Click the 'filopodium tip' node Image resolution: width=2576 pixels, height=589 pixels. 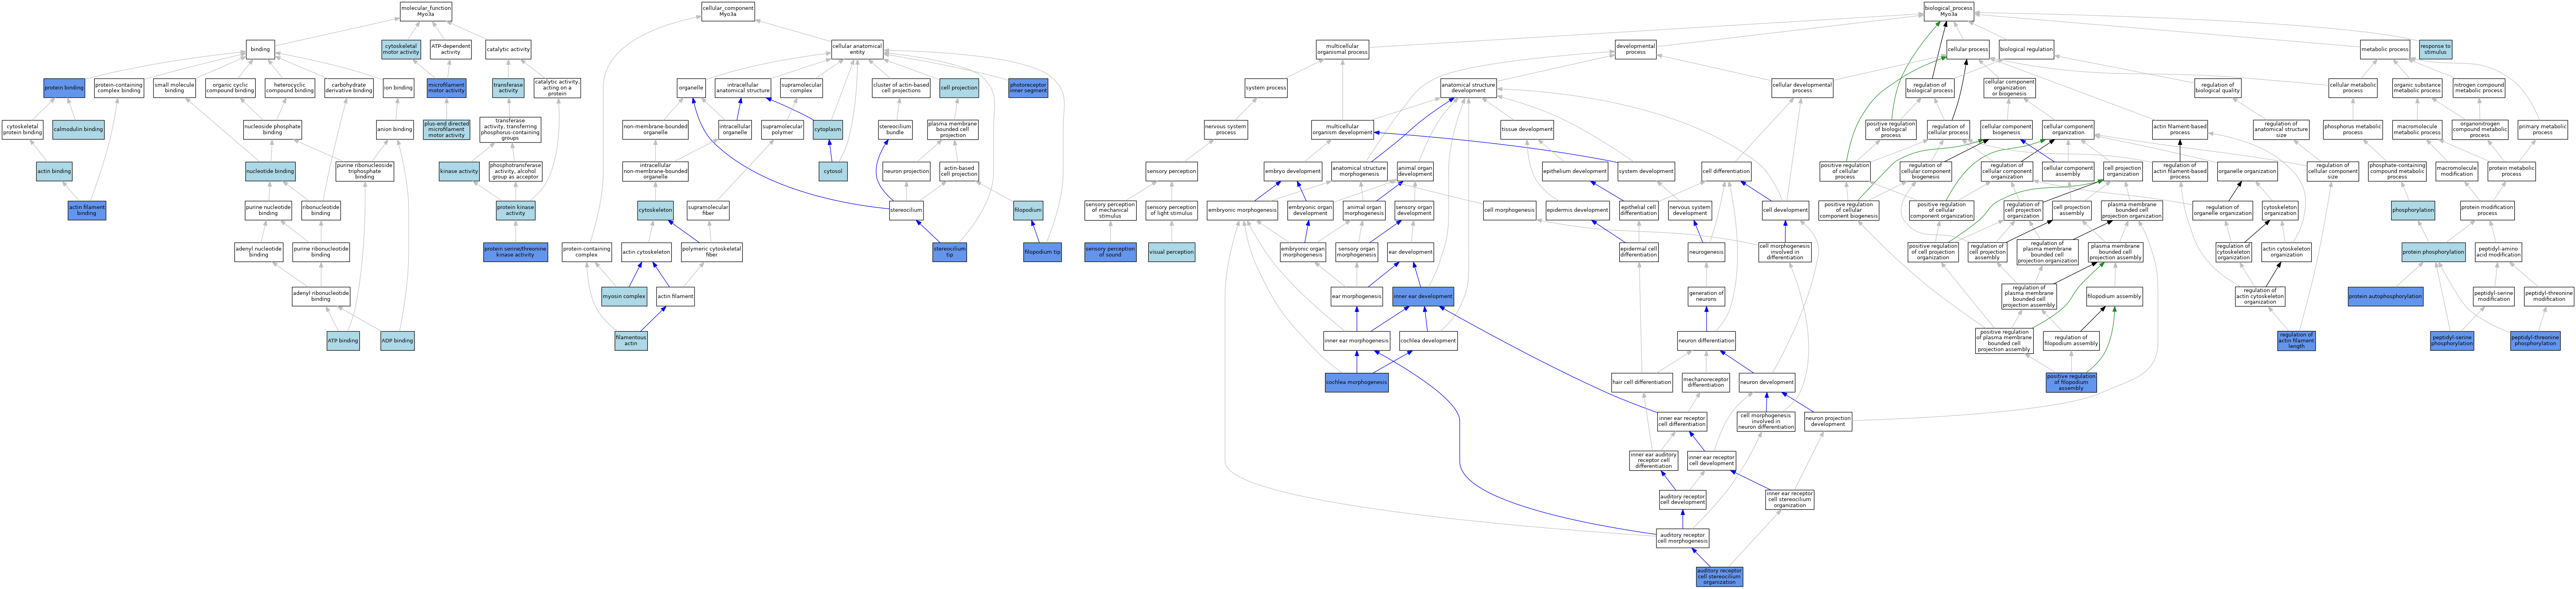pos(1042,252)
